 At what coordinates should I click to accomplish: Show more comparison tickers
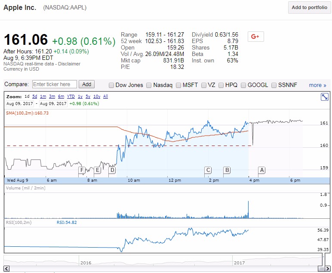pos(317,85)
